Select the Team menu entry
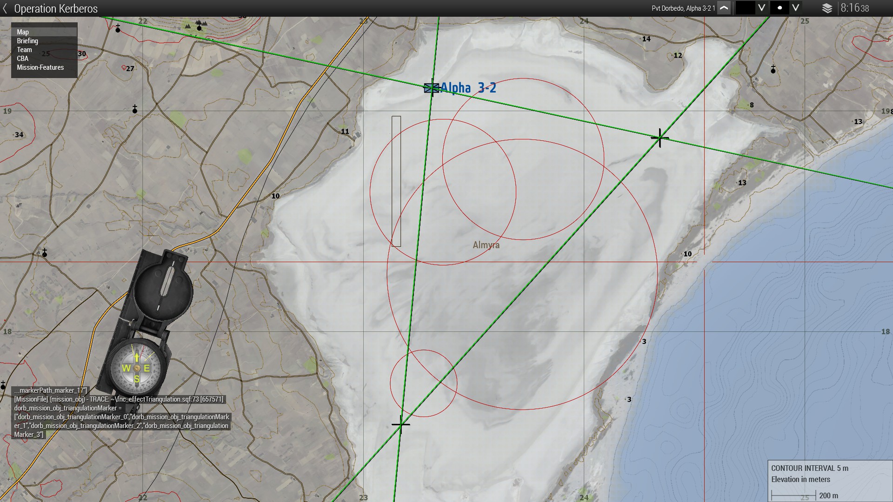This screenshot has height=502, width=893. tap(24, 50)
